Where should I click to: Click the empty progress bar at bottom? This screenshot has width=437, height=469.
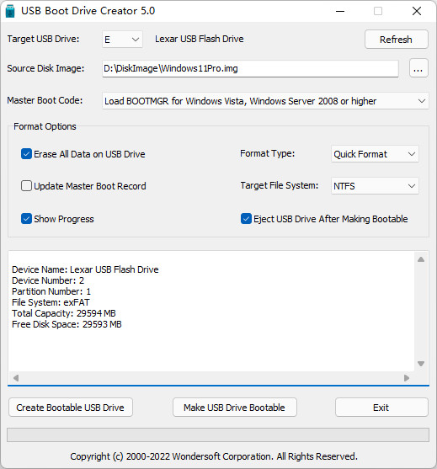coord(218,435)
